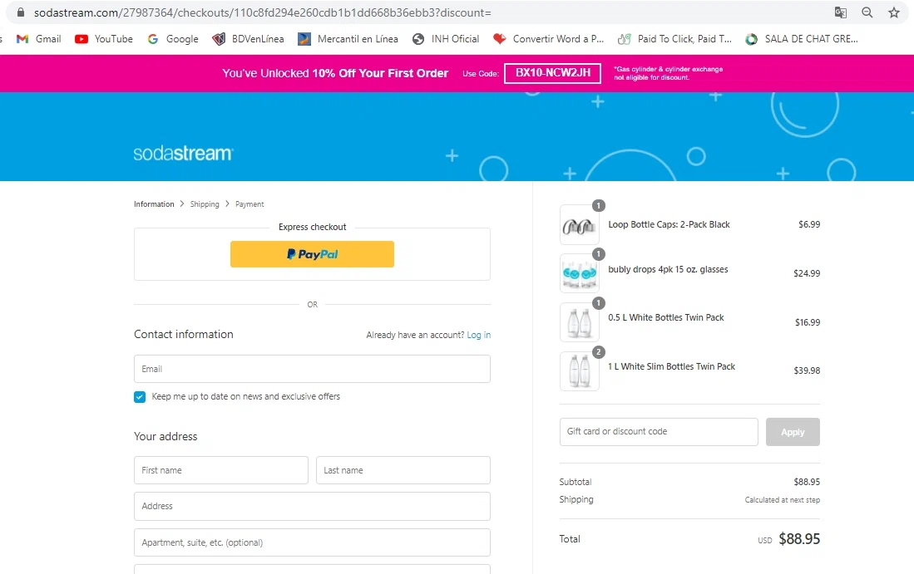
Task: Uncheck Keep me up to date checkbox
Action: tap(140, 397)
